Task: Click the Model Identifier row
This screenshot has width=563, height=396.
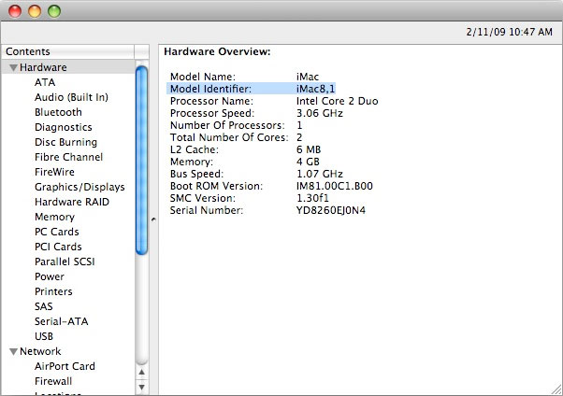Action: (x=252, y=89)
